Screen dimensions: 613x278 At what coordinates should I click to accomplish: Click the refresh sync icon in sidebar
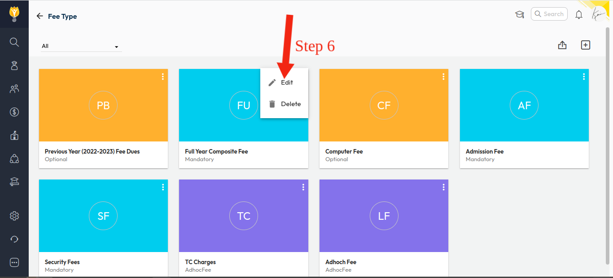point(14,239)
